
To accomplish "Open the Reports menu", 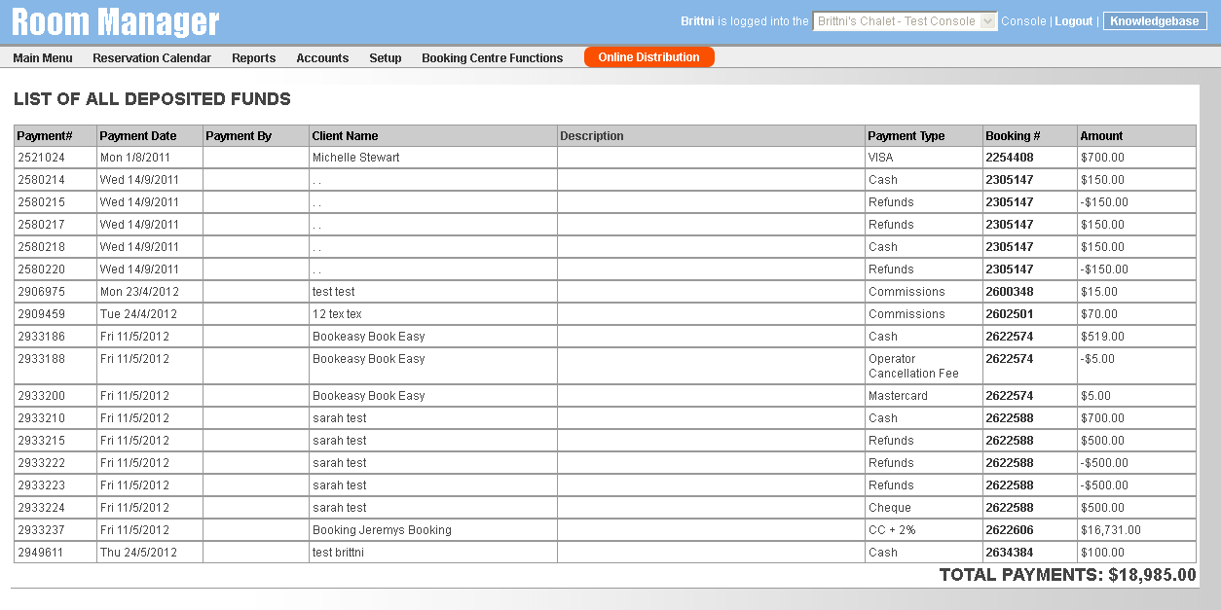I will coord(253,58).
